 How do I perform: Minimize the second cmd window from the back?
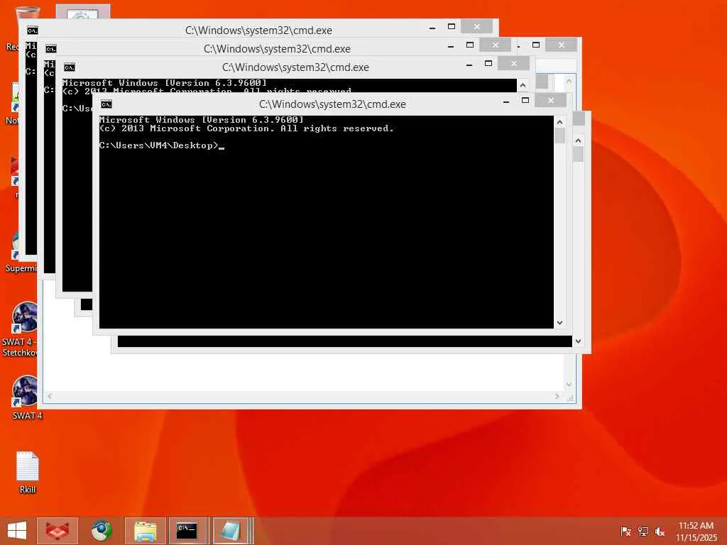[x=451, y=45]
